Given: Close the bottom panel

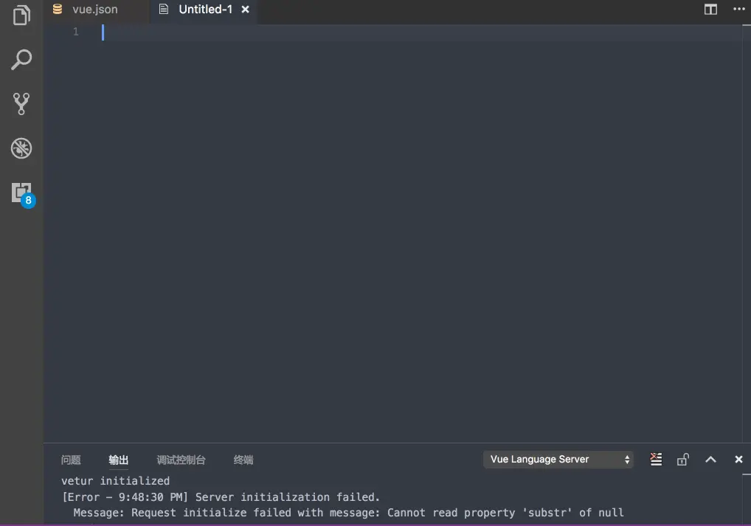Looking at the screenshot, I should pos(738,460).
